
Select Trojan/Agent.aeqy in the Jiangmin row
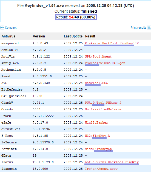(101, 169)
